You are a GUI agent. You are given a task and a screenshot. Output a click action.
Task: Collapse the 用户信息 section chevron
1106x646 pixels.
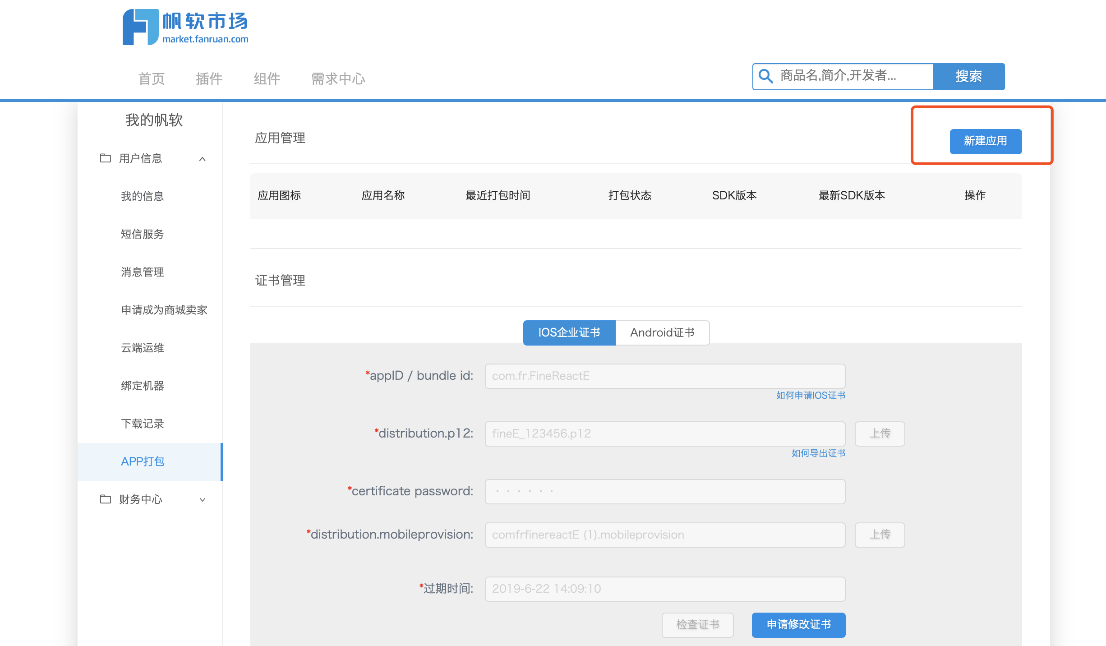203,159
